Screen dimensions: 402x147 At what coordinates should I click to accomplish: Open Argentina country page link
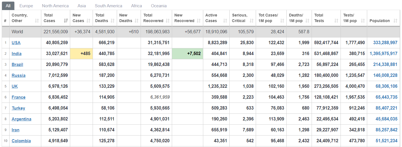coord(22,119)
